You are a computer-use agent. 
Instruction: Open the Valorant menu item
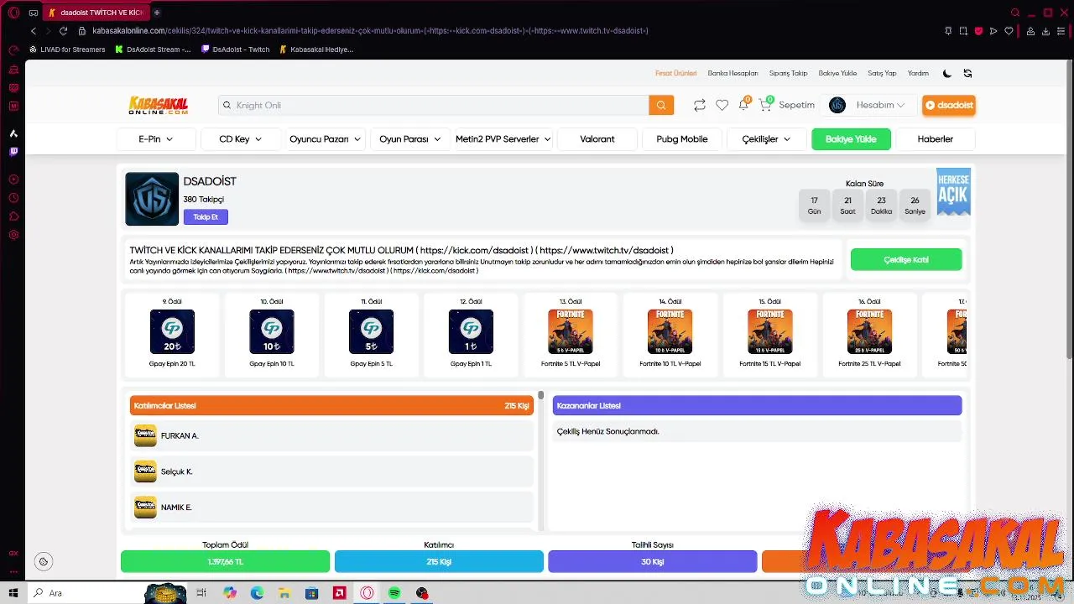597,139
